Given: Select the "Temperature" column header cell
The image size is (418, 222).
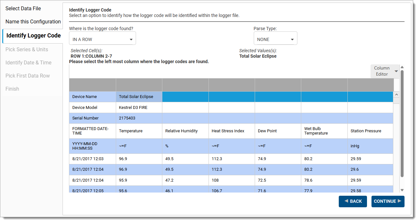Looking at the screenshot, I should coord(139,131).
